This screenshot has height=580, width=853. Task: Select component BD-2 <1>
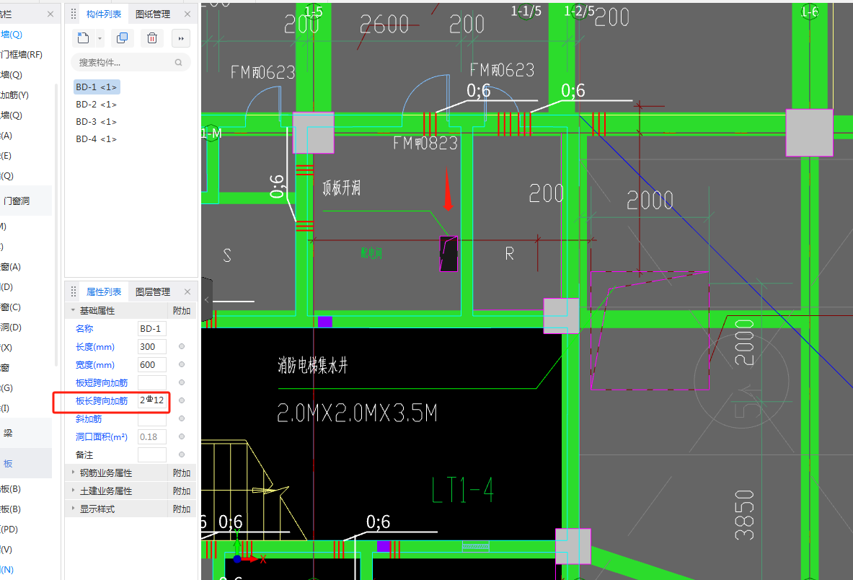[97, 105]
